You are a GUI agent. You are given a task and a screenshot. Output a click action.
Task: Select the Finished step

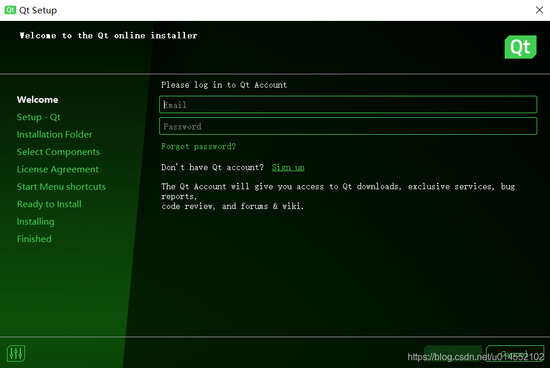34,239
